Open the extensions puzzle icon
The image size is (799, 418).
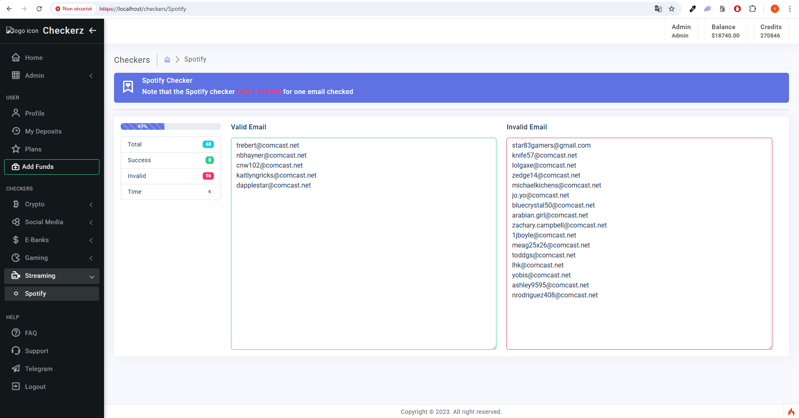[x=752, y=9]
